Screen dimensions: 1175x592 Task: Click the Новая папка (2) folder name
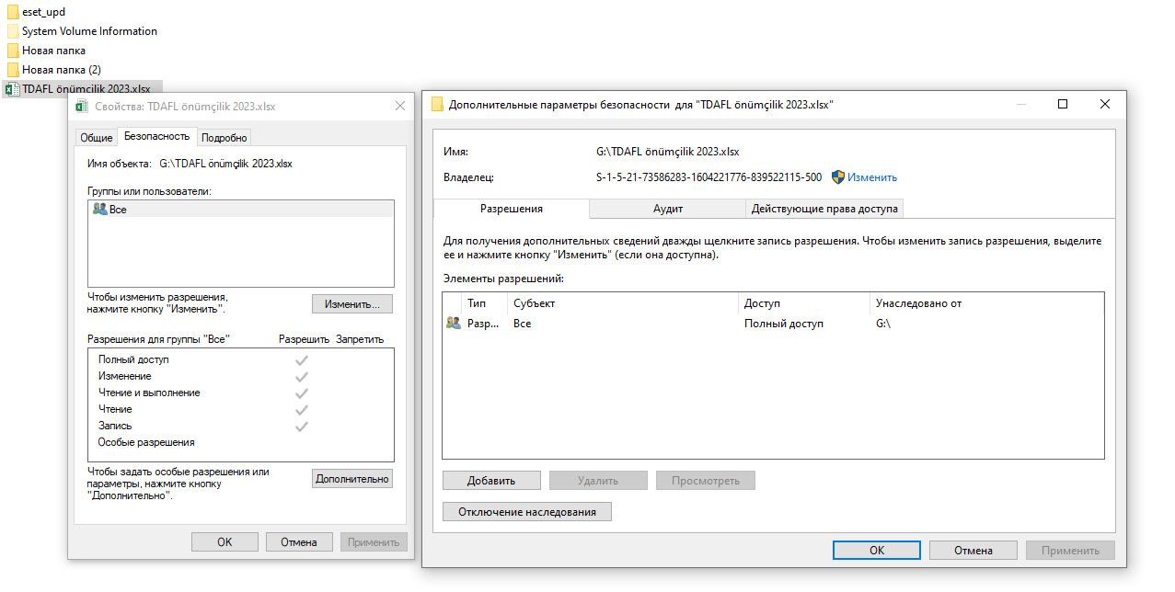point(62,70)
